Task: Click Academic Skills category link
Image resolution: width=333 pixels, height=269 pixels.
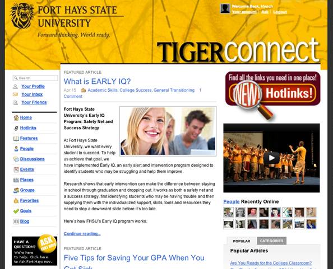Action: (x=103, y=90)
